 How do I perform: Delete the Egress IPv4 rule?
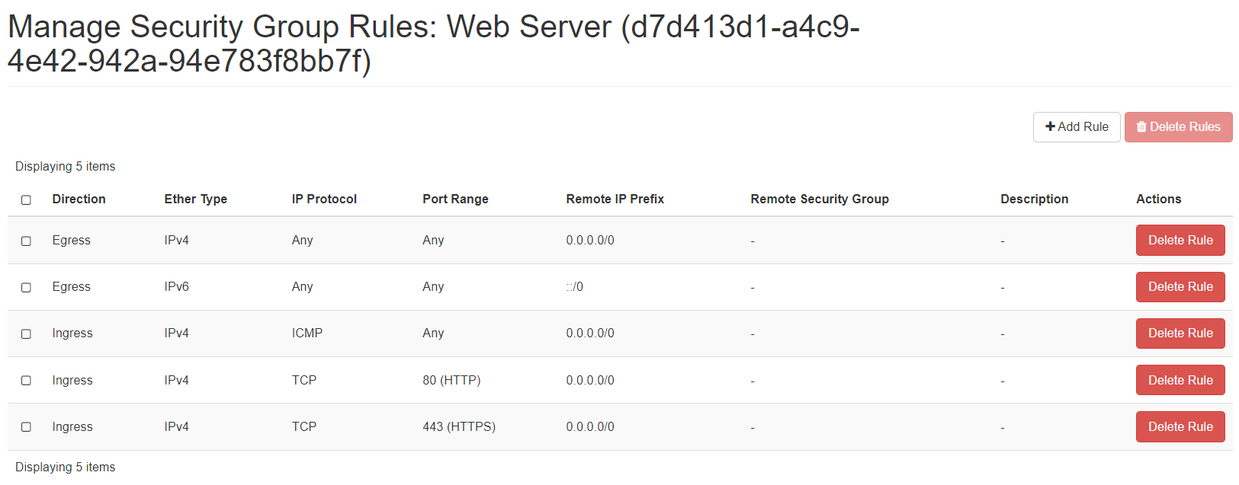[x=1180, y=240]
